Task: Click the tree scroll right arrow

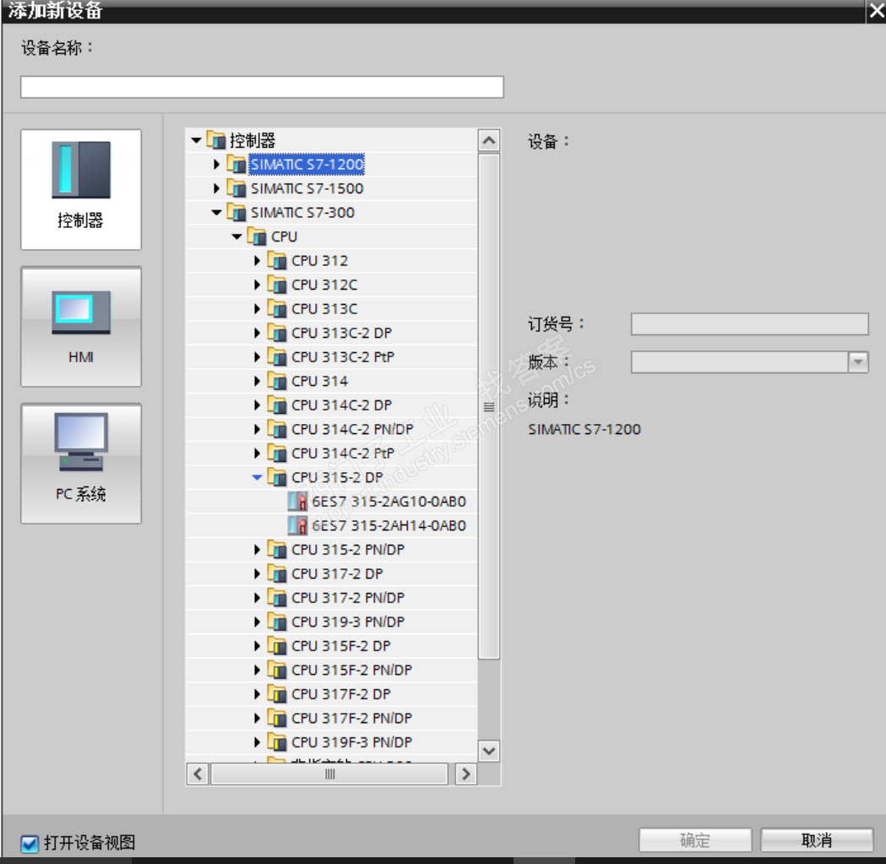Action: pos(465,774)
